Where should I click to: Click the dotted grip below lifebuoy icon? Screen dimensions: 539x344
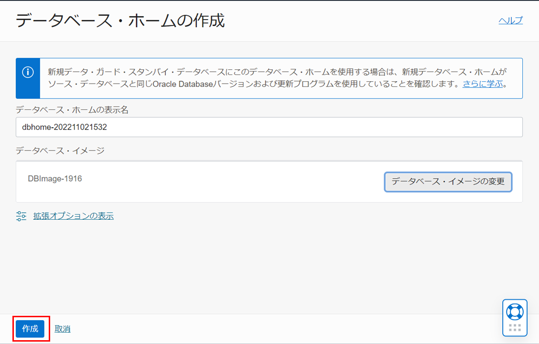tap(515, 328)
